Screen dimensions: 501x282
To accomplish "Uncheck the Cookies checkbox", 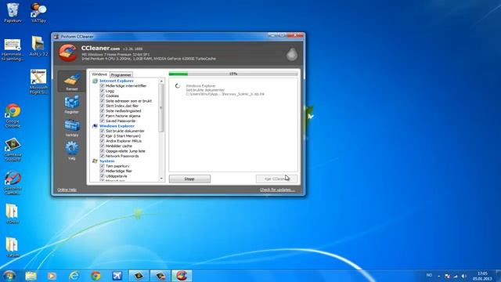I will [x=103, y=96].
